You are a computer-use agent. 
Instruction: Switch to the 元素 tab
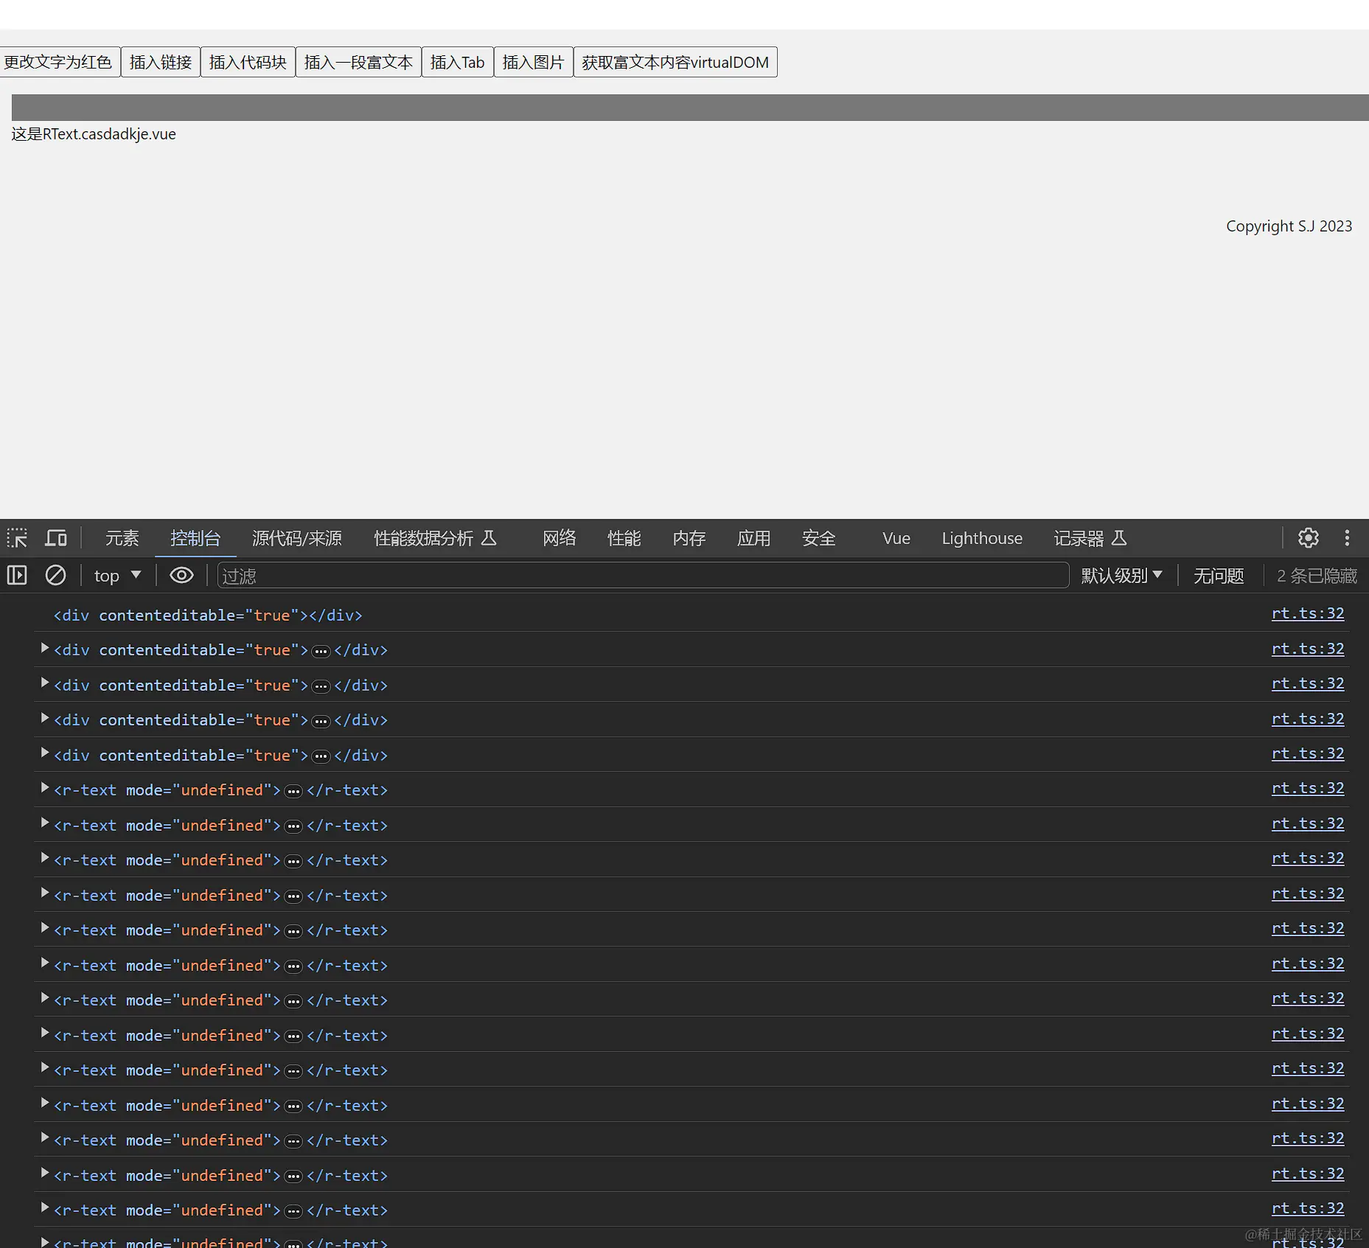(x=122, y=538)
